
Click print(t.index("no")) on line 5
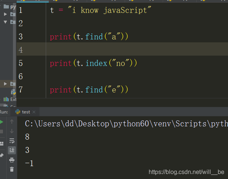[93, 63]
